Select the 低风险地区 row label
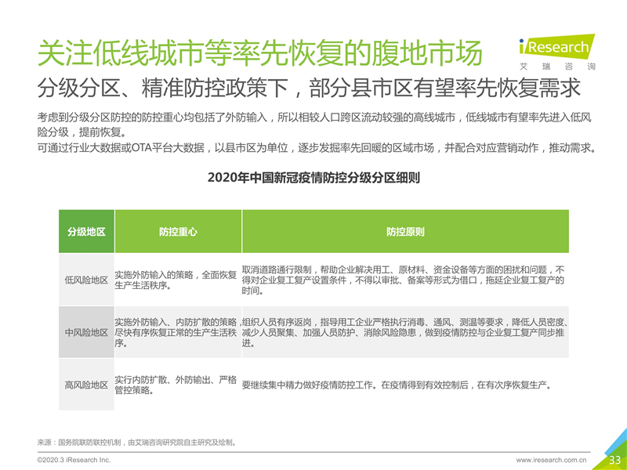 click(86, 280)
